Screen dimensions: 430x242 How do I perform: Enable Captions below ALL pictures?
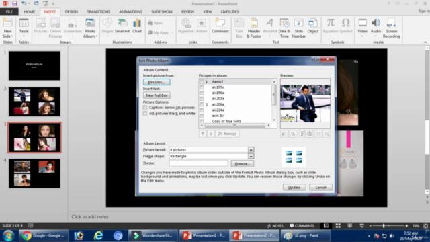tap(145, 108)
